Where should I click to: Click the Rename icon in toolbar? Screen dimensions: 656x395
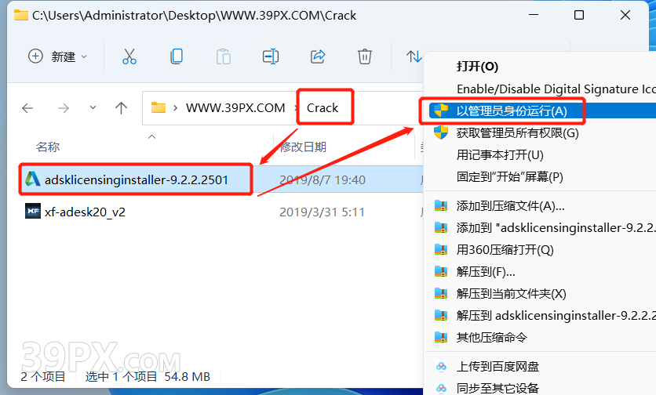(x=271, y=56)
